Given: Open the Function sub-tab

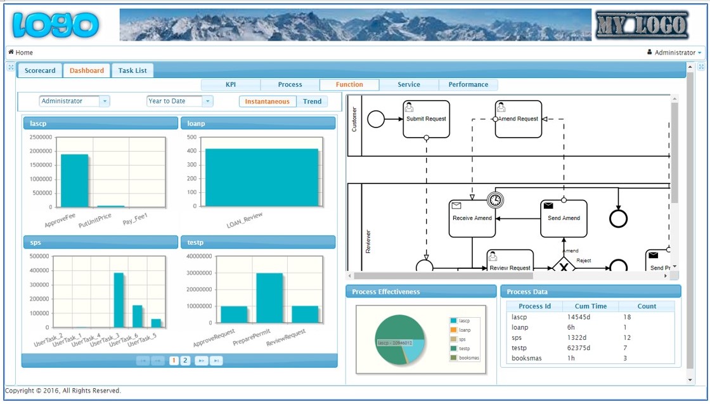Looking at the screenshot, I should pos(349,85).
